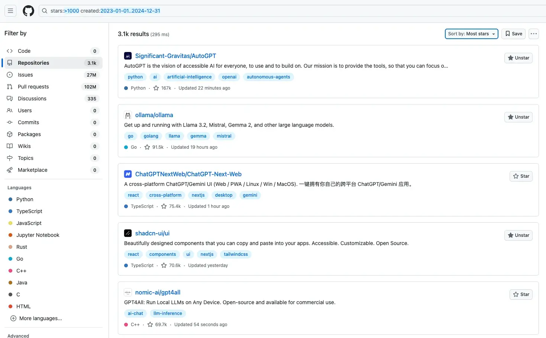546x338 pixels.
Task: Open ChatGPTNextWeb/ChatGPT-Next-Web repository
Action: [188, 174]
